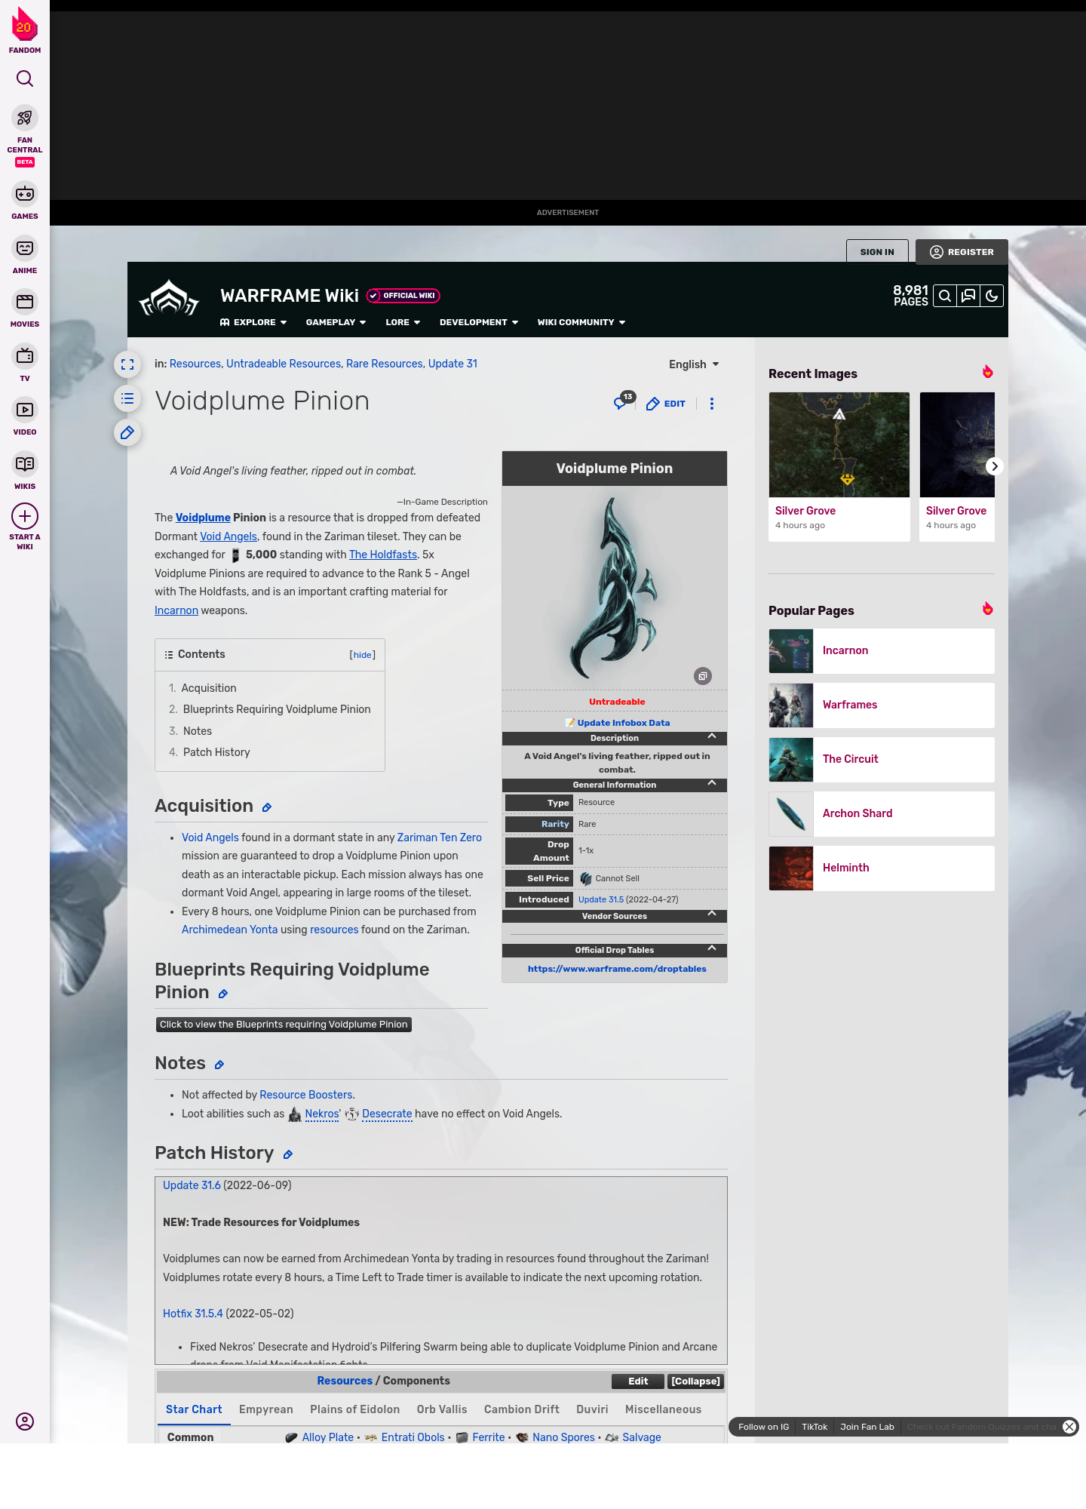Switch to the Empyrean tab

(x=266, y=1409)
